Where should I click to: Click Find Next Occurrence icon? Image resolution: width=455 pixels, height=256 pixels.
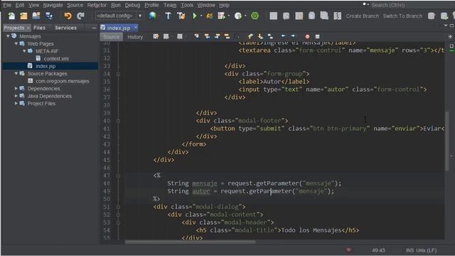217,36
